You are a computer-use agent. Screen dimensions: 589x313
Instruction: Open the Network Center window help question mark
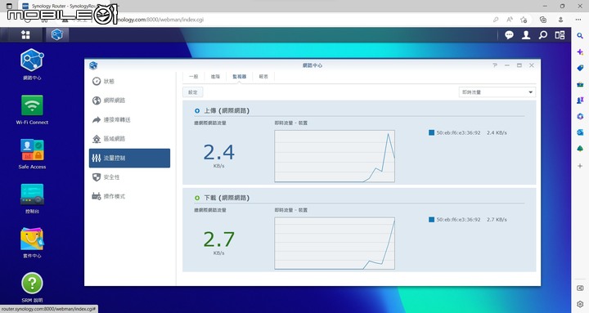coord(495,65)
